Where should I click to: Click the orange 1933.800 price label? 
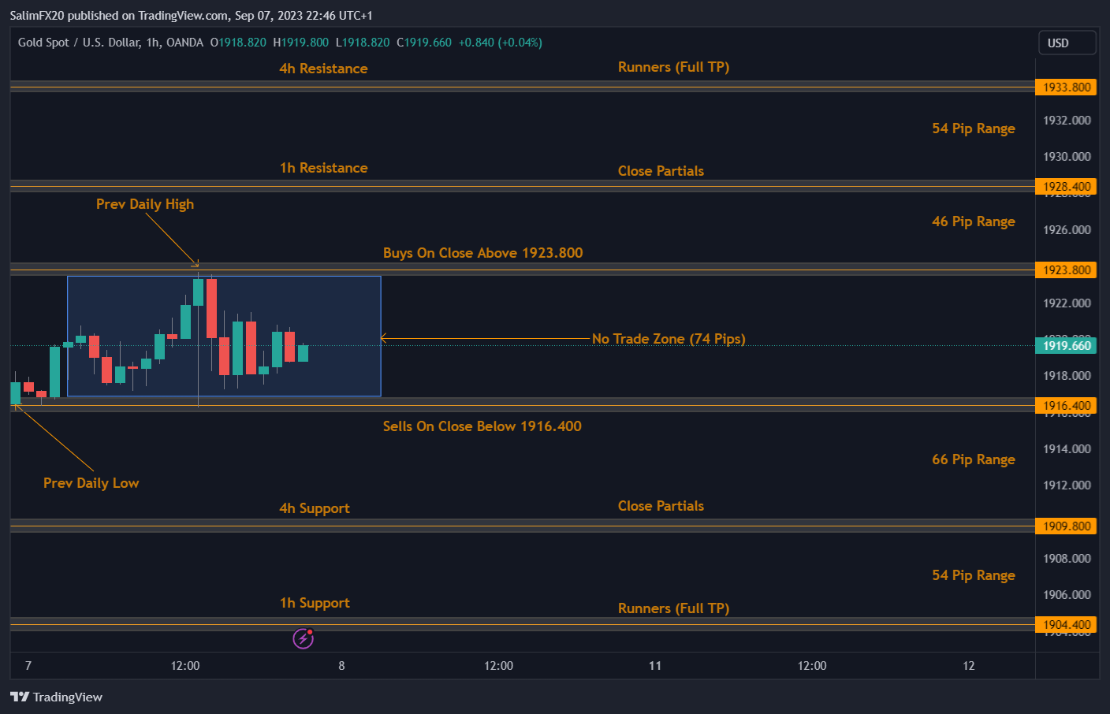[1066, 87]
